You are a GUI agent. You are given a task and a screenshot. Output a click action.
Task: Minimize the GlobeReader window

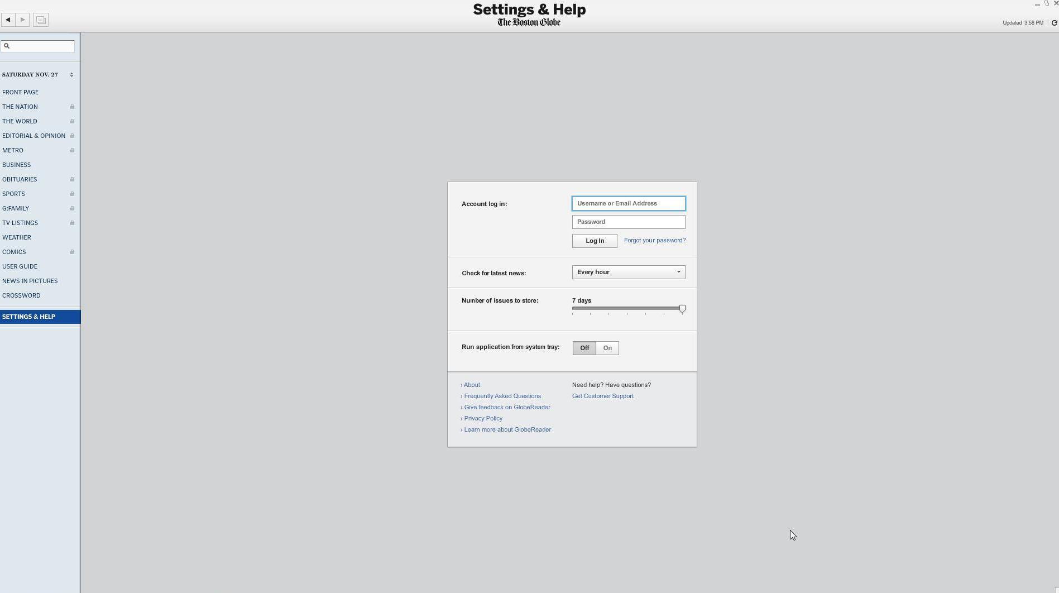(1037, 4)
